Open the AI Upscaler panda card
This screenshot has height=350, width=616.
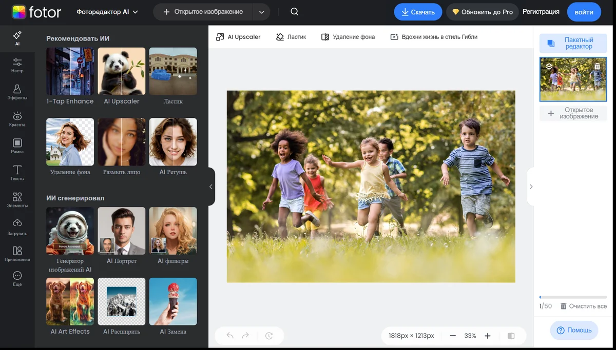pos(122,76)
